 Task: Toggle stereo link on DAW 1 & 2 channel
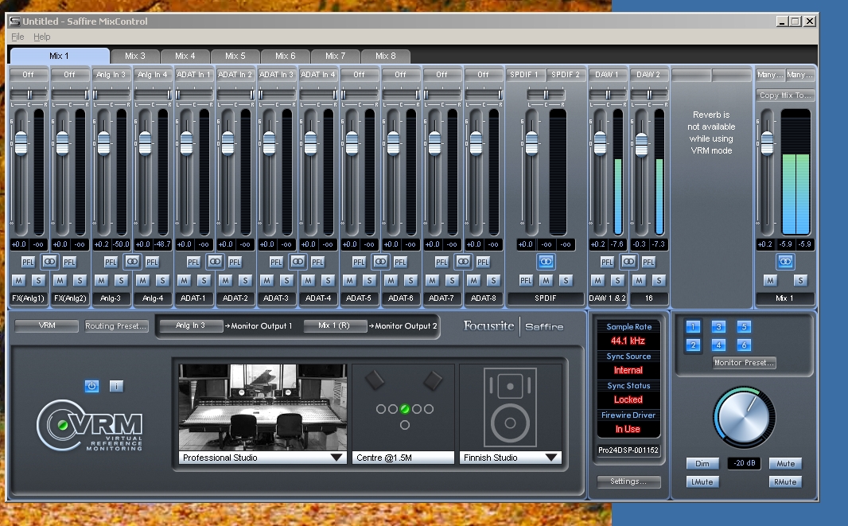tap(628, 262)
